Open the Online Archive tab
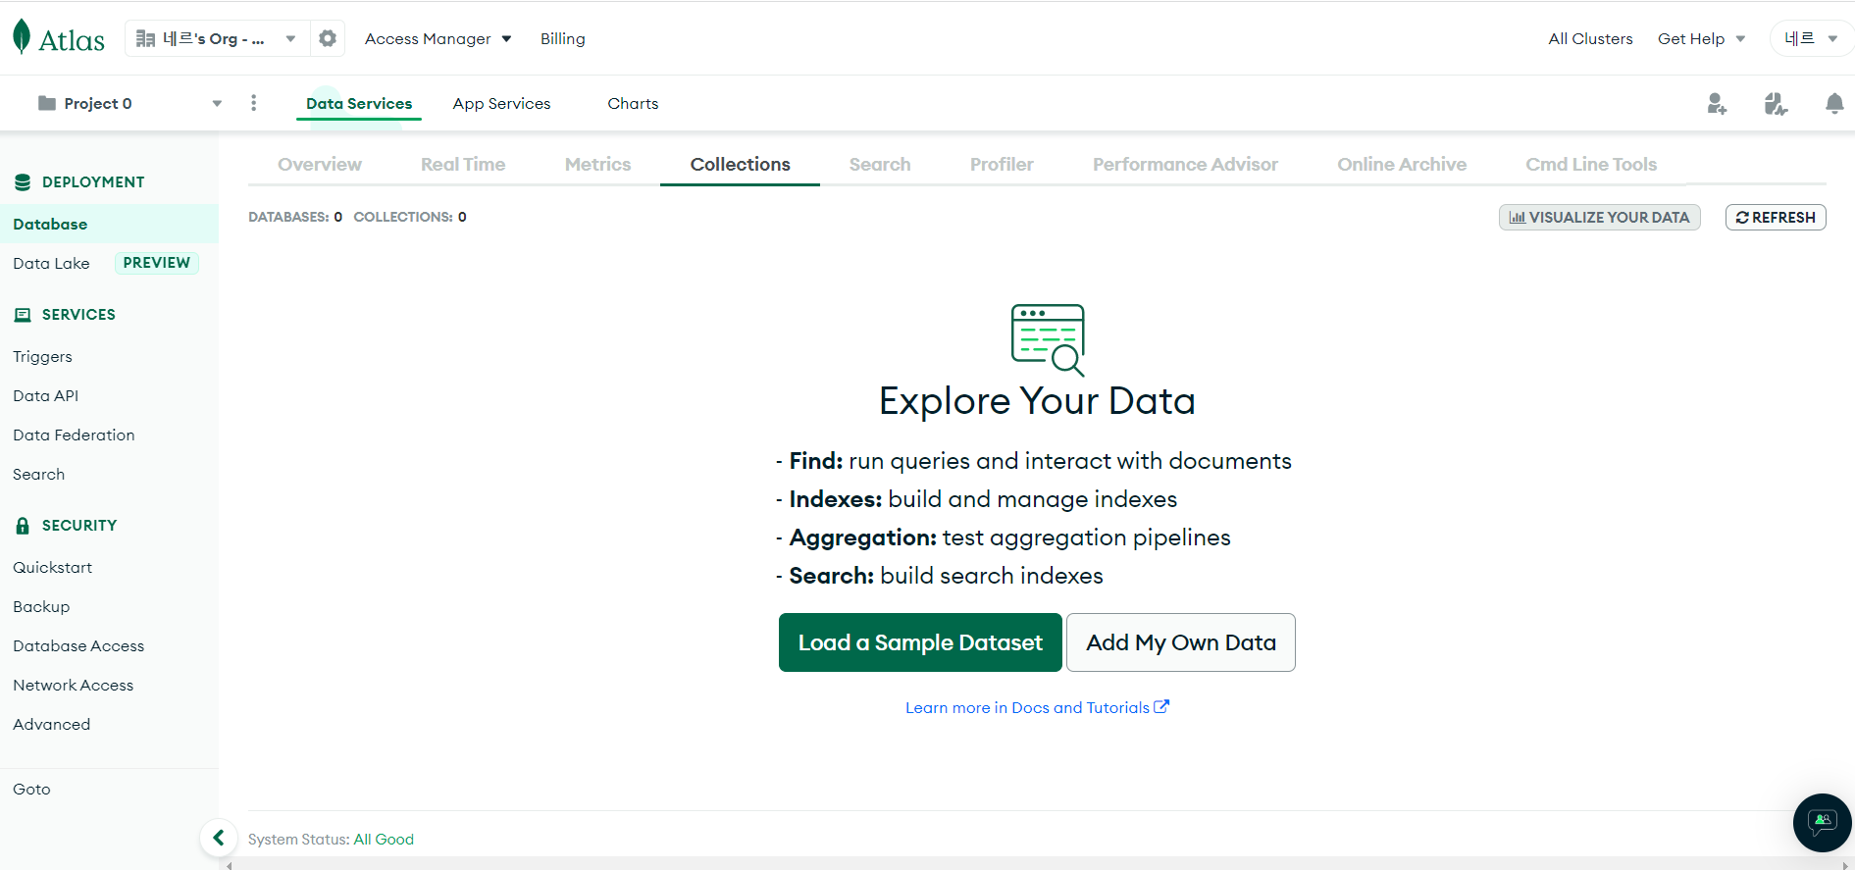The image size is (1855, 870). click(1402, 165)
